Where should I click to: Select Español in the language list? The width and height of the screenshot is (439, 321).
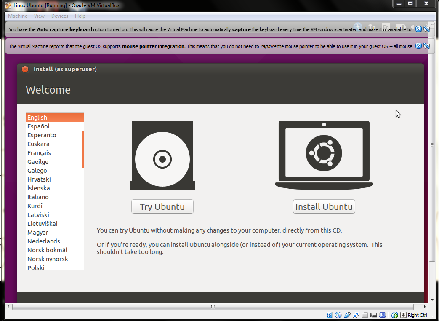55,126
